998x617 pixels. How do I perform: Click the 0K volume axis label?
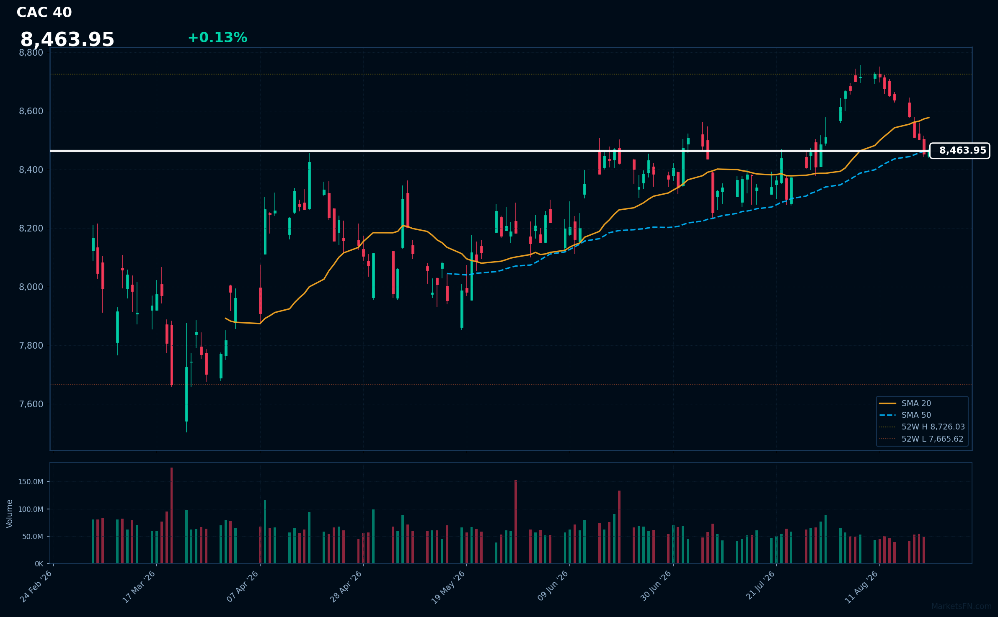[39, 564]
